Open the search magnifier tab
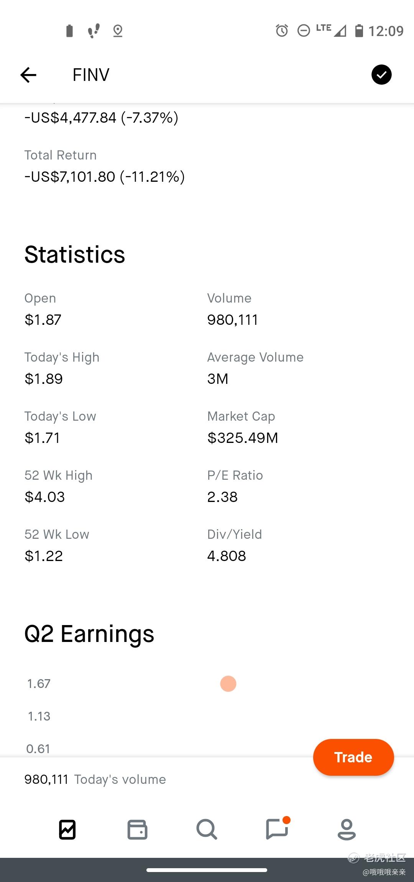414x882 pixels. click(207, 829)
